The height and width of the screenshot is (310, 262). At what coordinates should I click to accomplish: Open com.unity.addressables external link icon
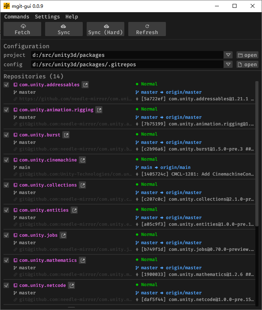pyautogui.click(x=85, y=85)
